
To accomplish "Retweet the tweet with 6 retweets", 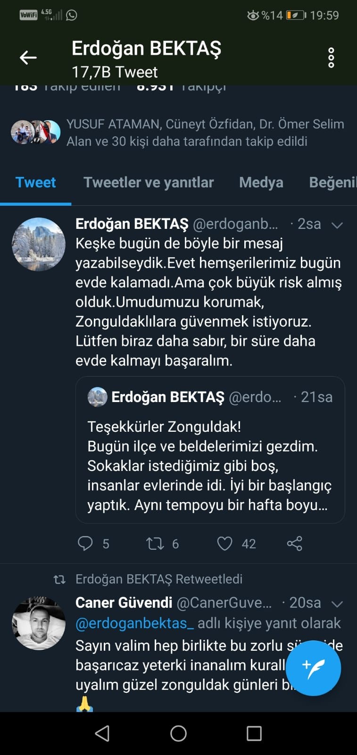I will [x=155, y=544].
